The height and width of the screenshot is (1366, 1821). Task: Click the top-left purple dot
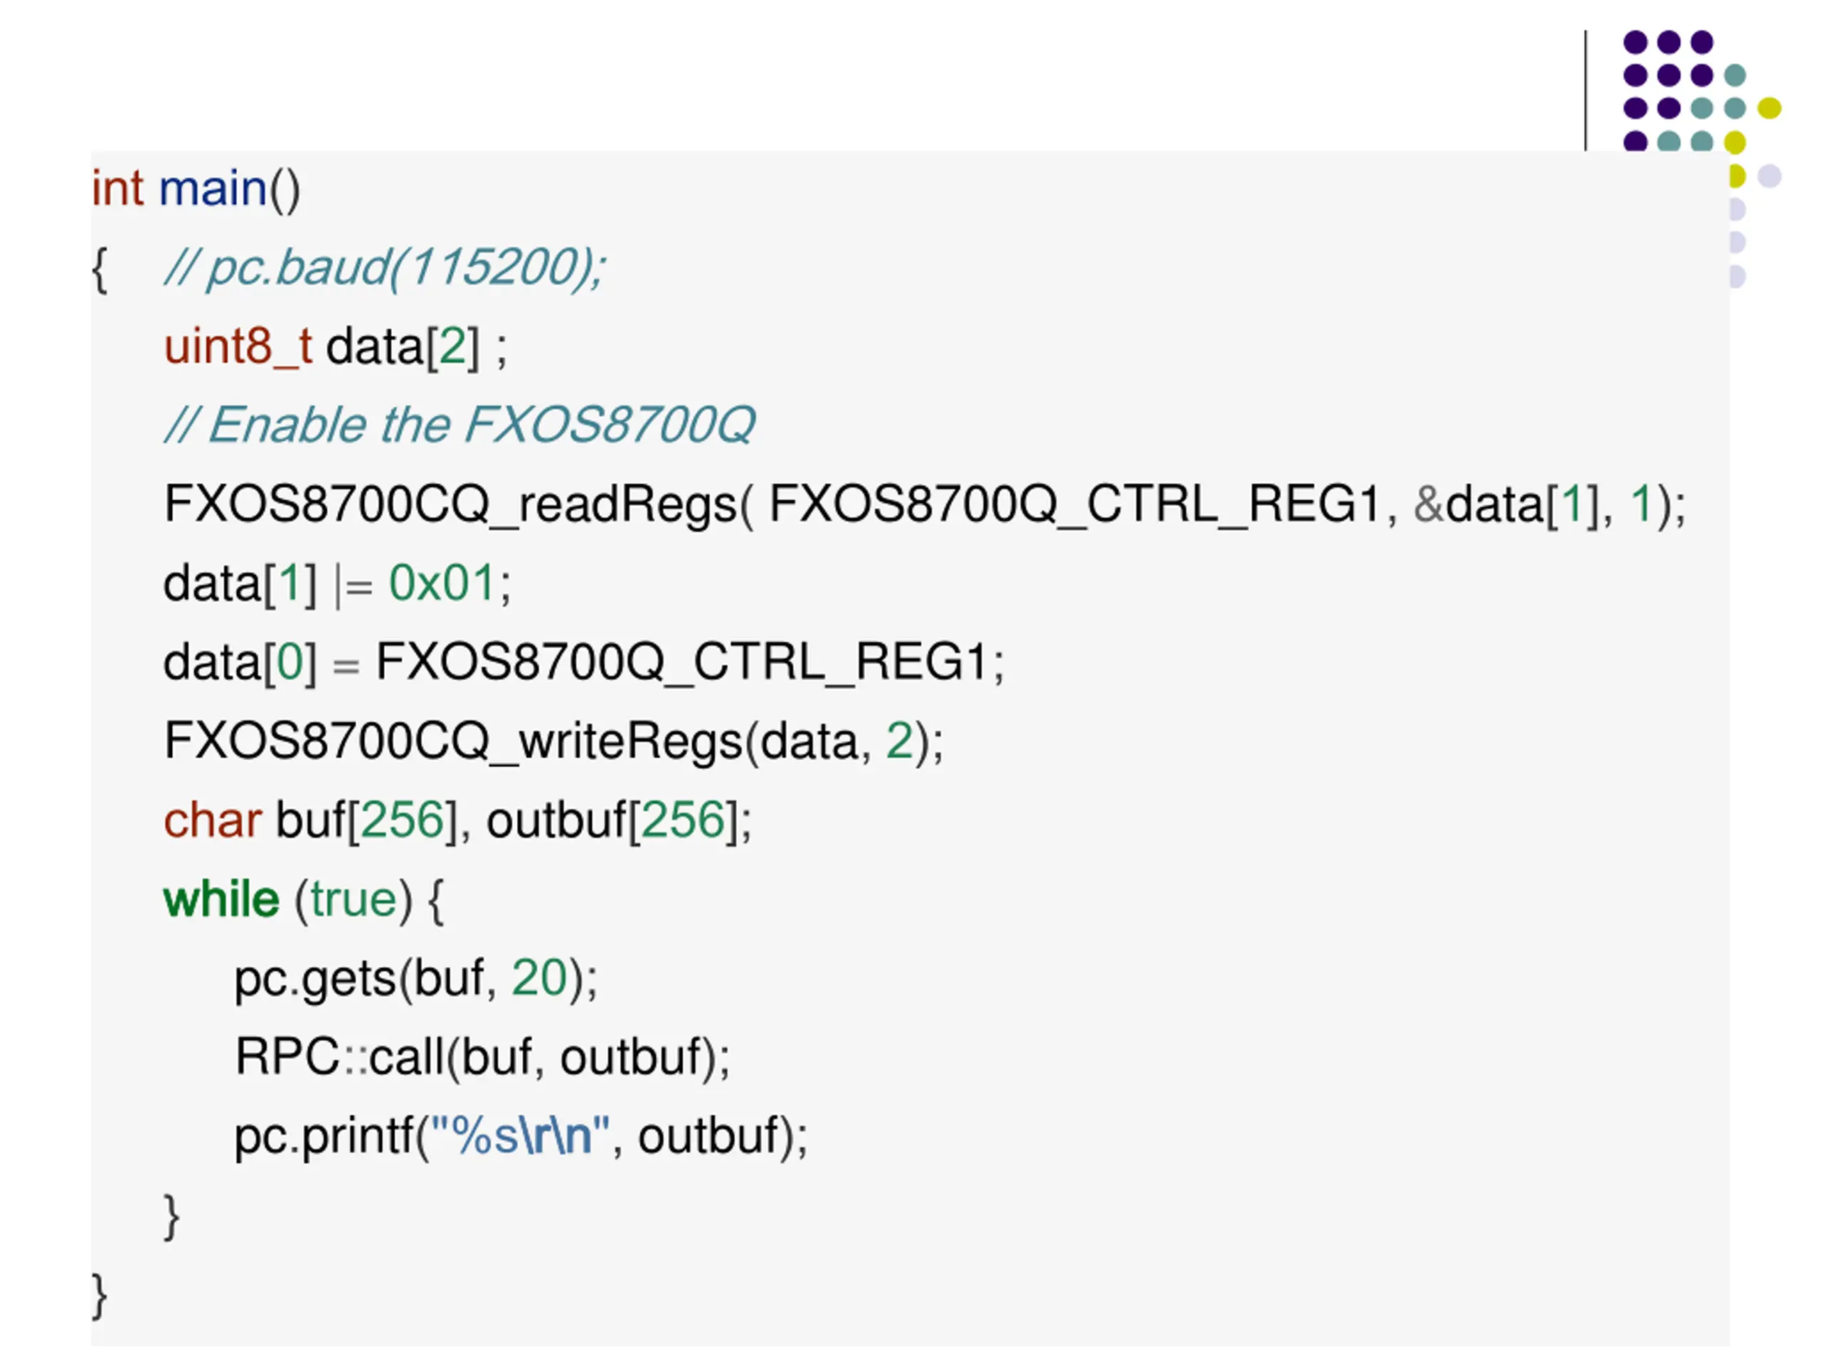1635,41
